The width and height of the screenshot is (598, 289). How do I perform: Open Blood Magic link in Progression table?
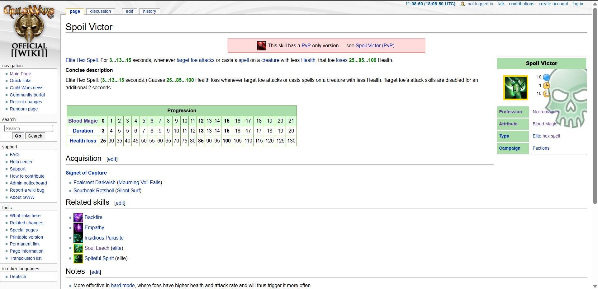coord(83,121)
